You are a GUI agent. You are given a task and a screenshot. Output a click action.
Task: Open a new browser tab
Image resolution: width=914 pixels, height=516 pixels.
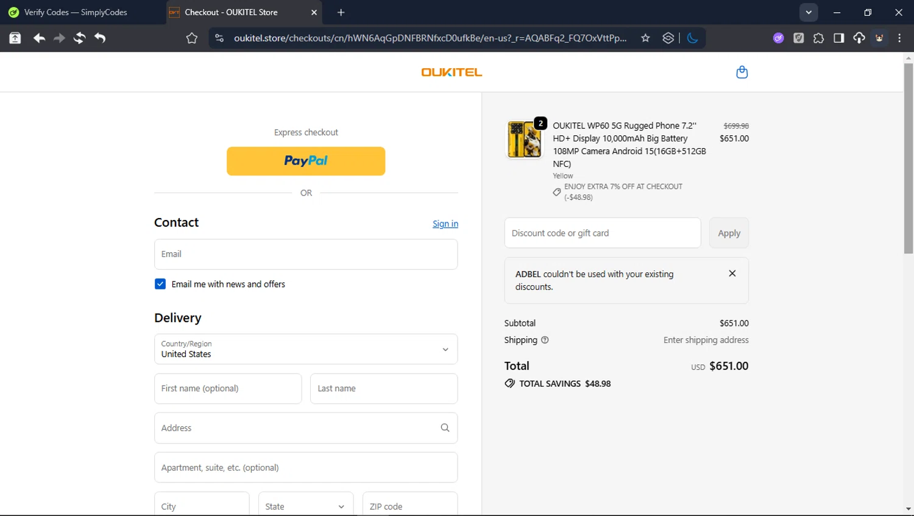(x=341, y=12)
